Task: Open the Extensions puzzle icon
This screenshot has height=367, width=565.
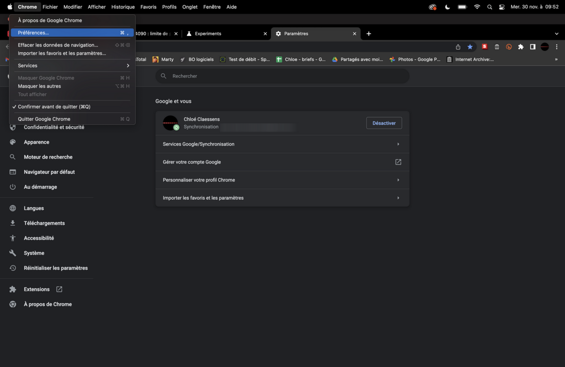Action: coord(521,47)
